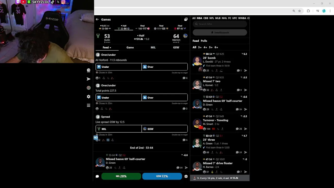The image size is (334, 188).
Task: Select the 100-117 Final game
Action: 142,27
